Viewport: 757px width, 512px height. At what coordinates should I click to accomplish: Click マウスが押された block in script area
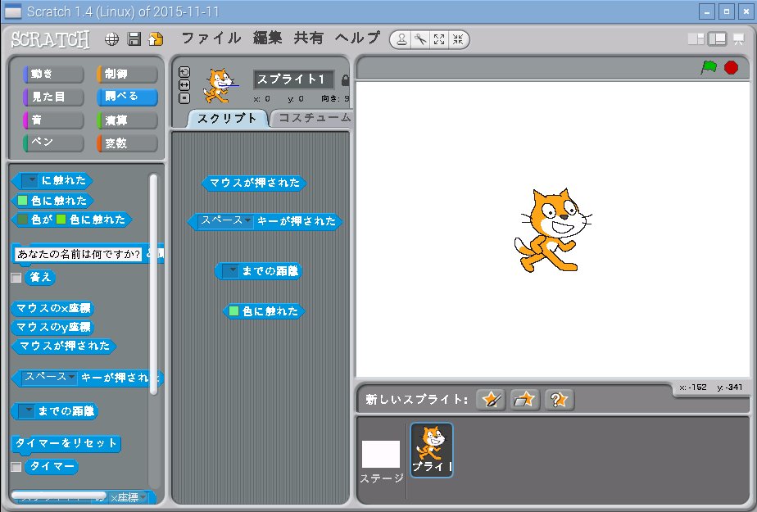(255, 183)
